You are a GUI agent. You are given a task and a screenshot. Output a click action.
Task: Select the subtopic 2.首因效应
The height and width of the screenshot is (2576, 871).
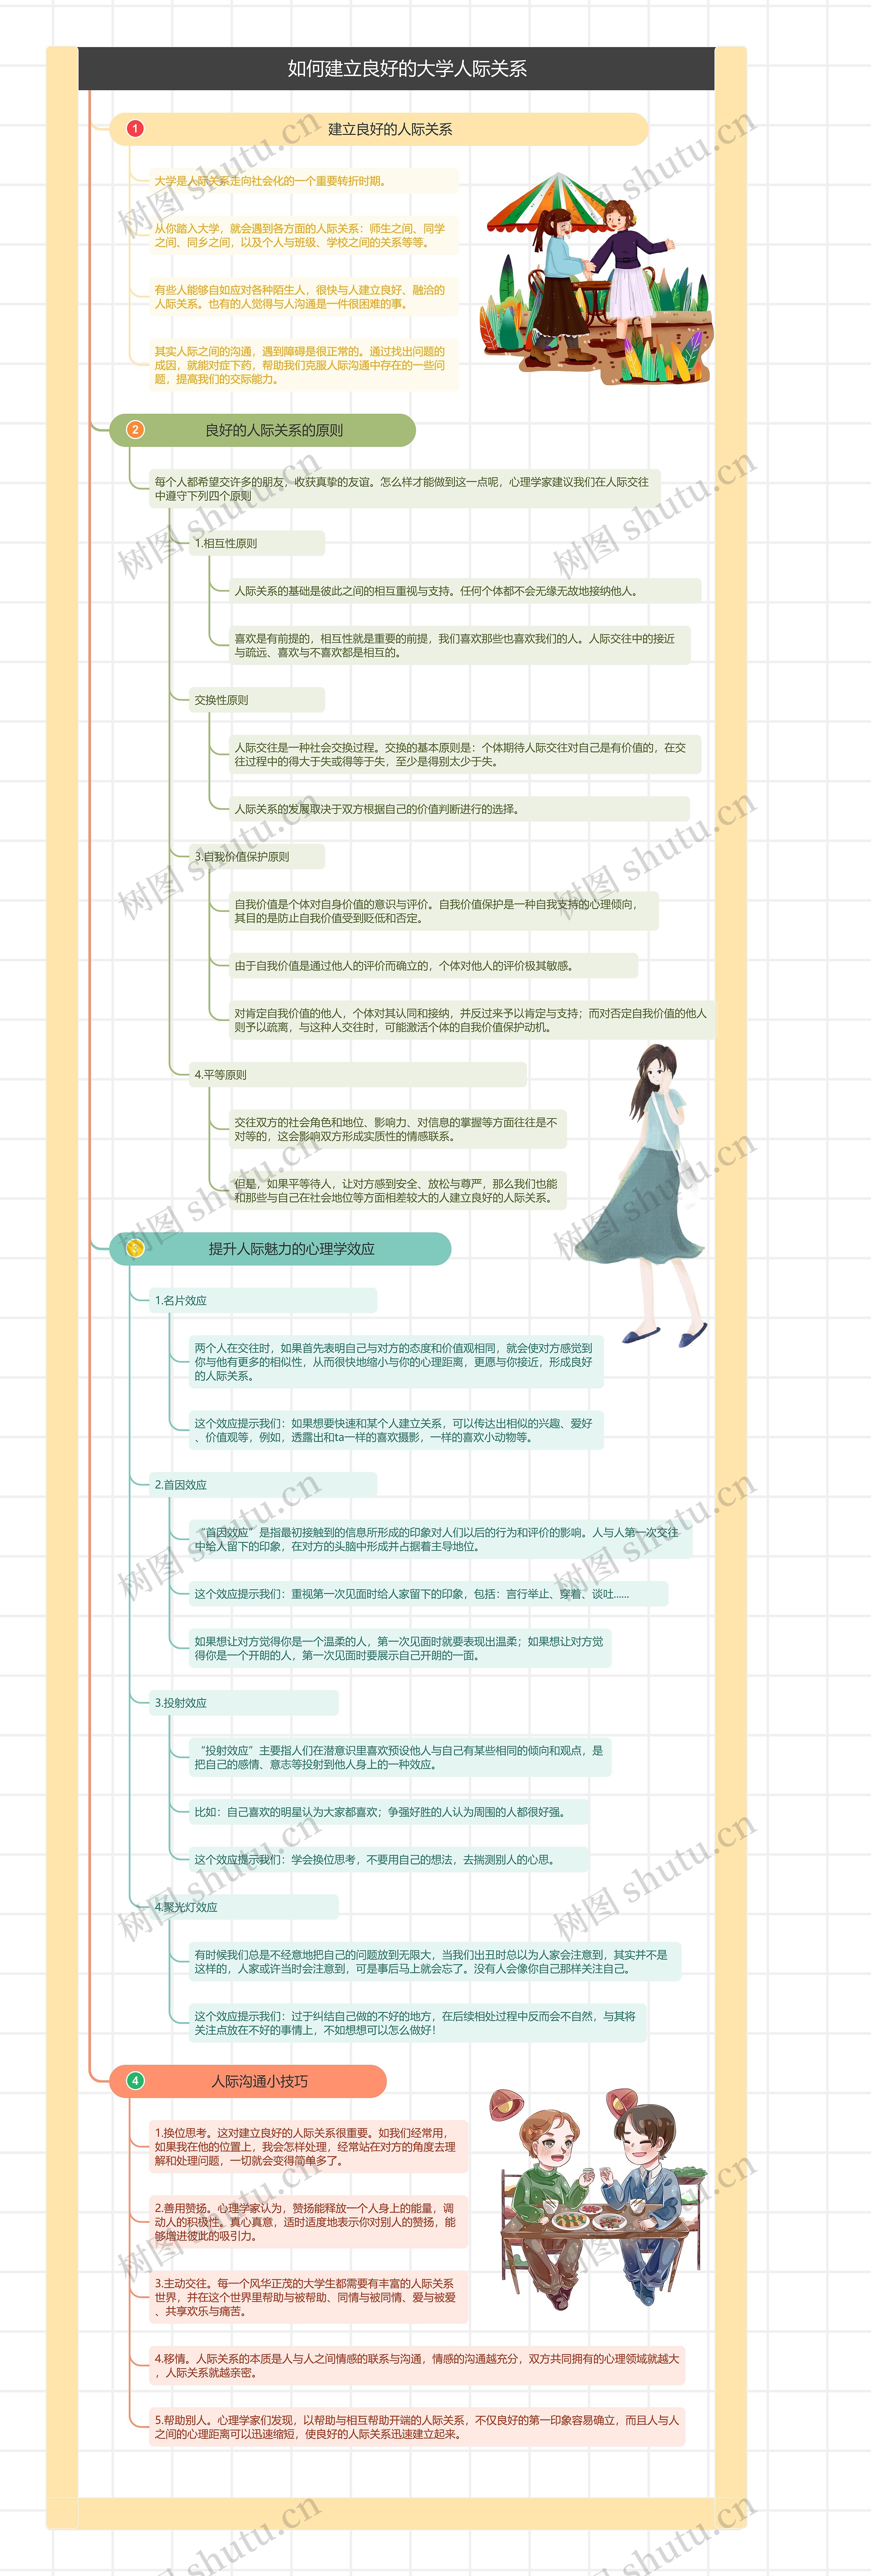(x=263, y=1485)
